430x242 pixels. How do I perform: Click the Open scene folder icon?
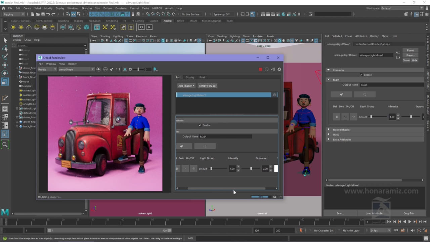coord(37,14)
